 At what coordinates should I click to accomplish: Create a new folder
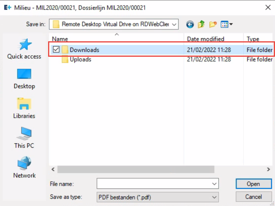213,25
